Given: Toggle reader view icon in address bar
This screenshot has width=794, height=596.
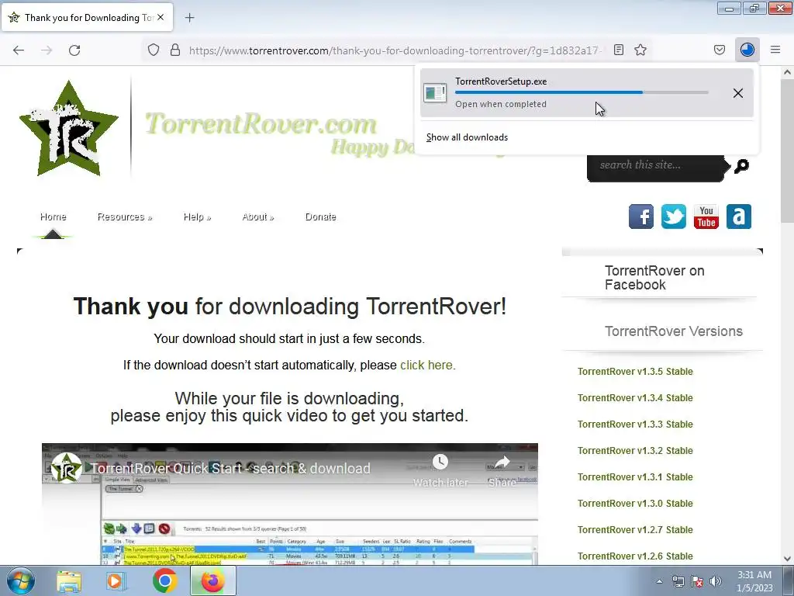Looking at the screenshot, I should pyautogui.click(x=618, y=50).
